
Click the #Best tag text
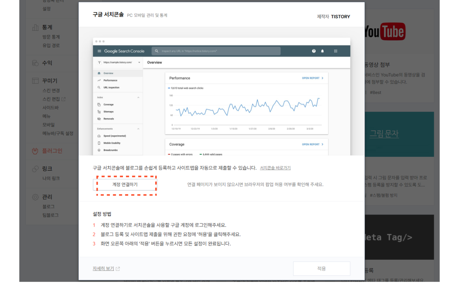[x=375, y=92]
